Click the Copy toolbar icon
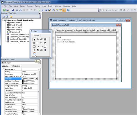The width and height of the screenshot is (137, 115). point(20,10)
